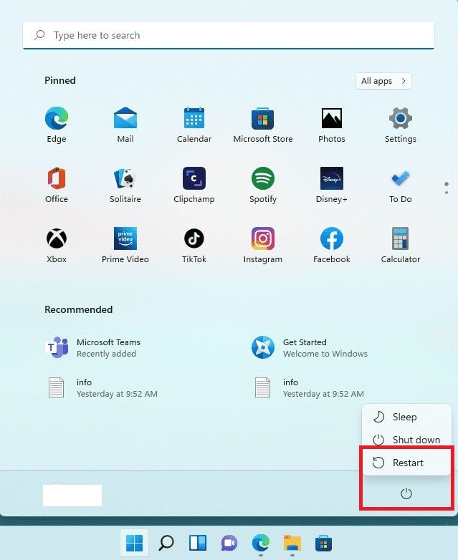The image size is (458, 560).
Task: Click the Type here to search box
Action: click(229, 35)
